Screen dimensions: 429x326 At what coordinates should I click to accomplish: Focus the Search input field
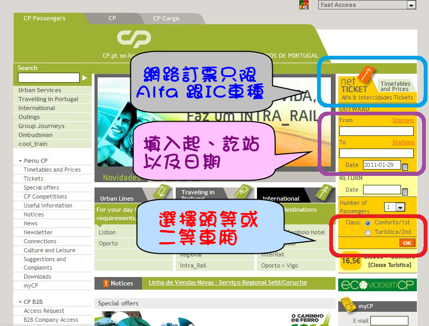point(49,78)
